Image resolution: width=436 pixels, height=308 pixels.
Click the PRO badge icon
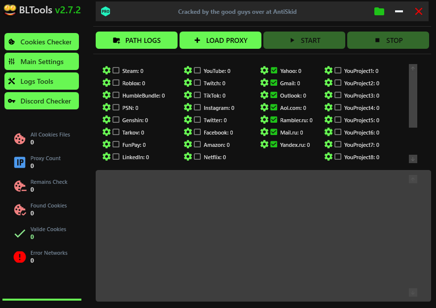point(106,11)
